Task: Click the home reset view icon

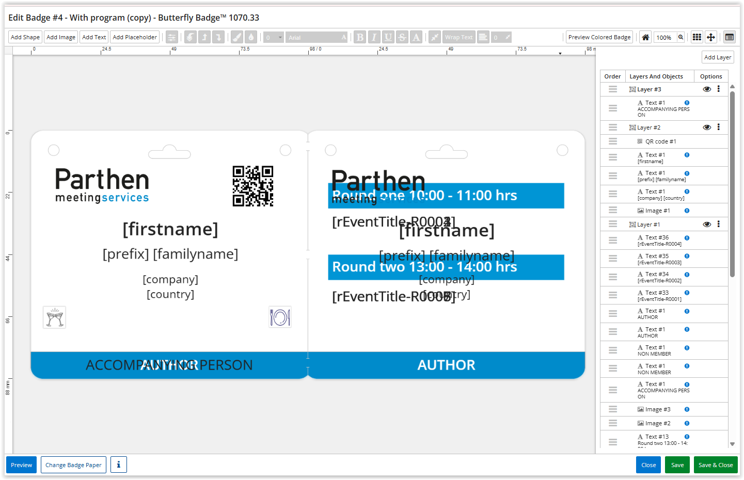Action: point(645,37)
